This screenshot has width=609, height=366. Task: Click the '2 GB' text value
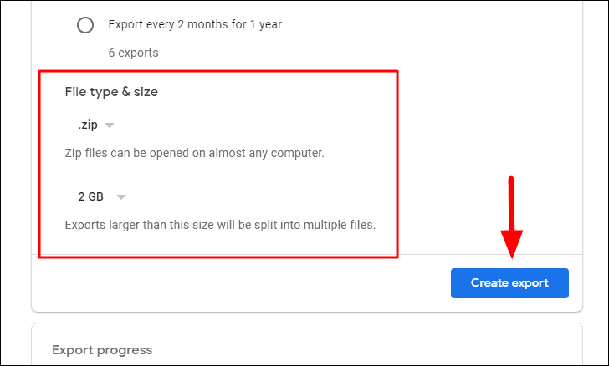(91, 197)
